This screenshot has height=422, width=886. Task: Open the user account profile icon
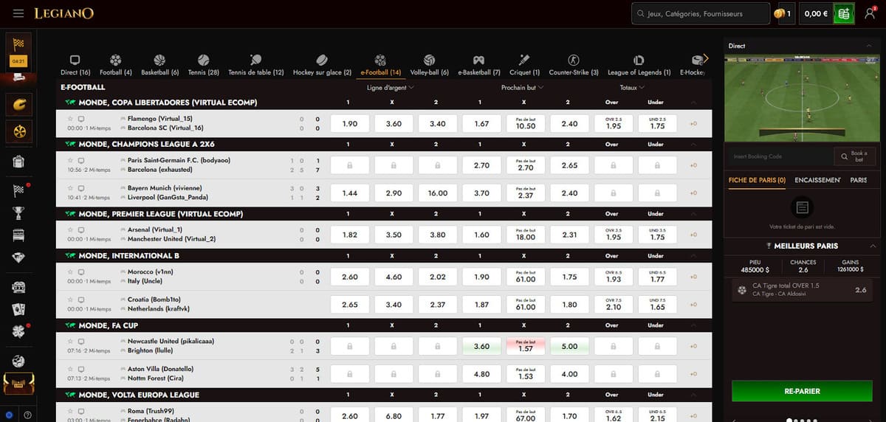click(870, 13)
